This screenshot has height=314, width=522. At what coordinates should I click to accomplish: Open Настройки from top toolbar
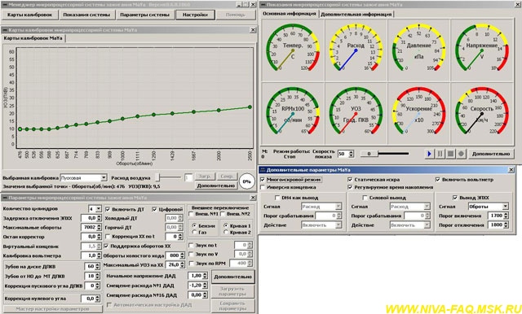pyautogui.click(x=196, y=15)
